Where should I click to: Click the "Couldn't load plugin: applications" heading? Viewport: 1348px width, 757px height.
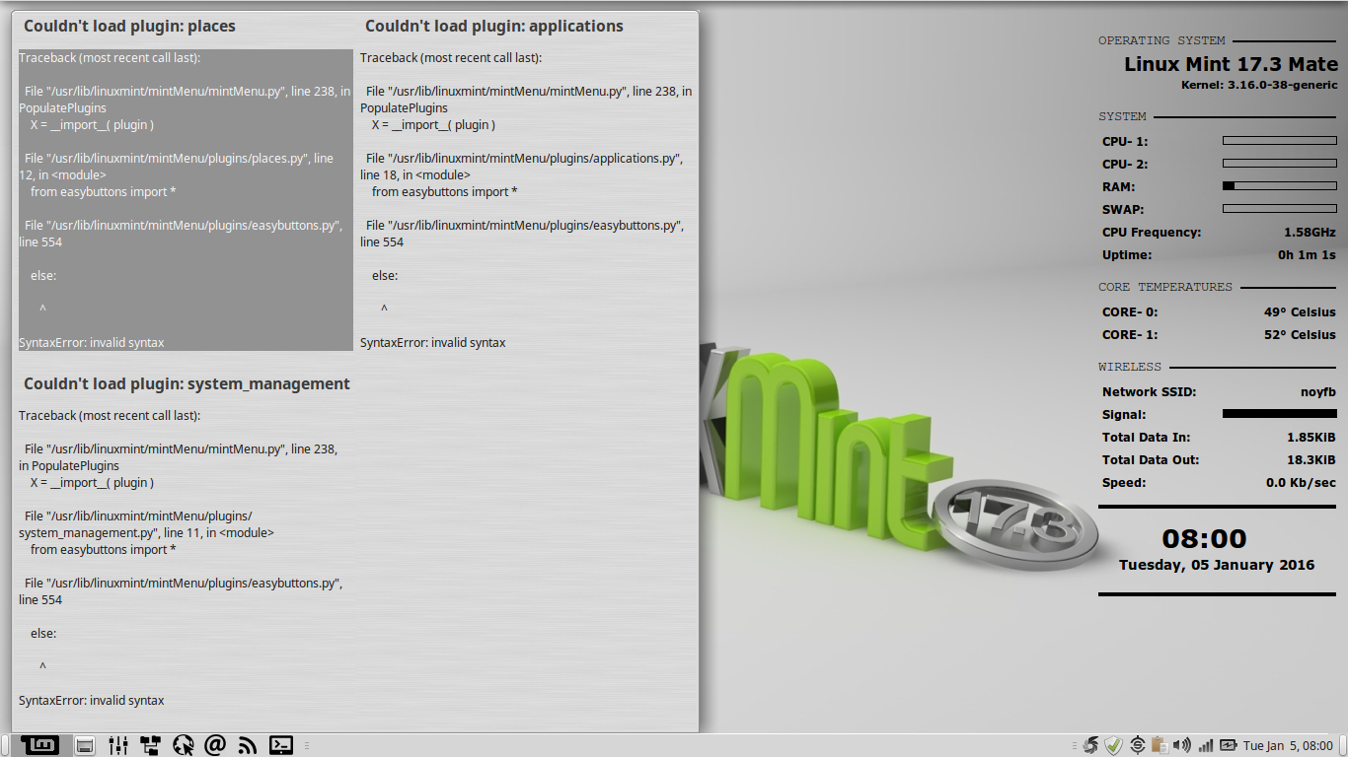coord(494,26)
